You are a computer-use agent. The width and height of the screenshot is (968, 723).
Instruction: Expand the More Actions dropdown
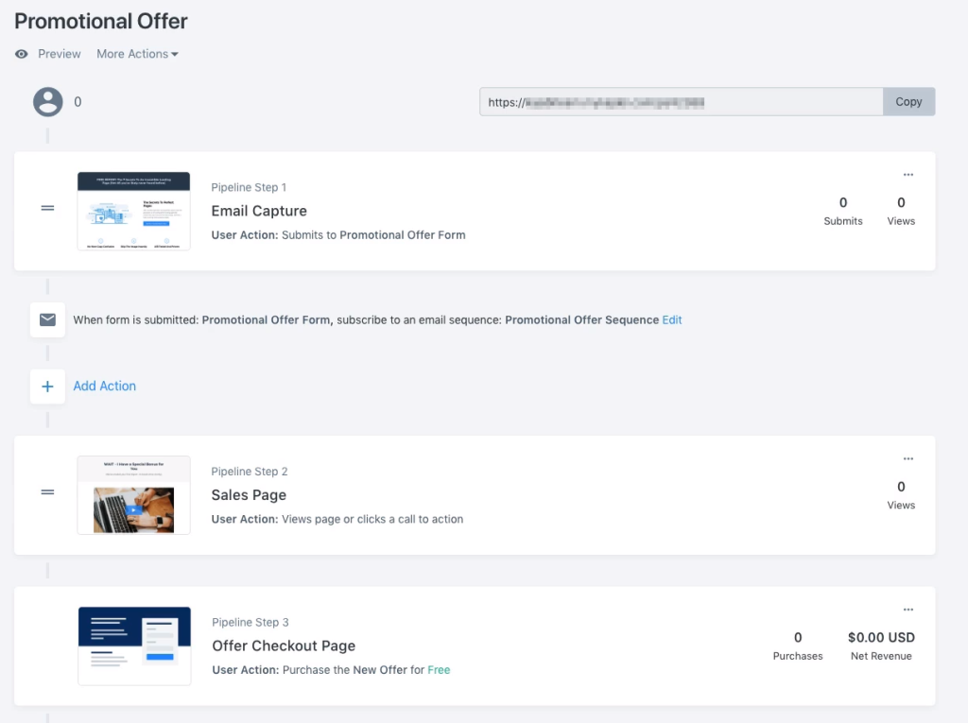click(x=137, y=54)
